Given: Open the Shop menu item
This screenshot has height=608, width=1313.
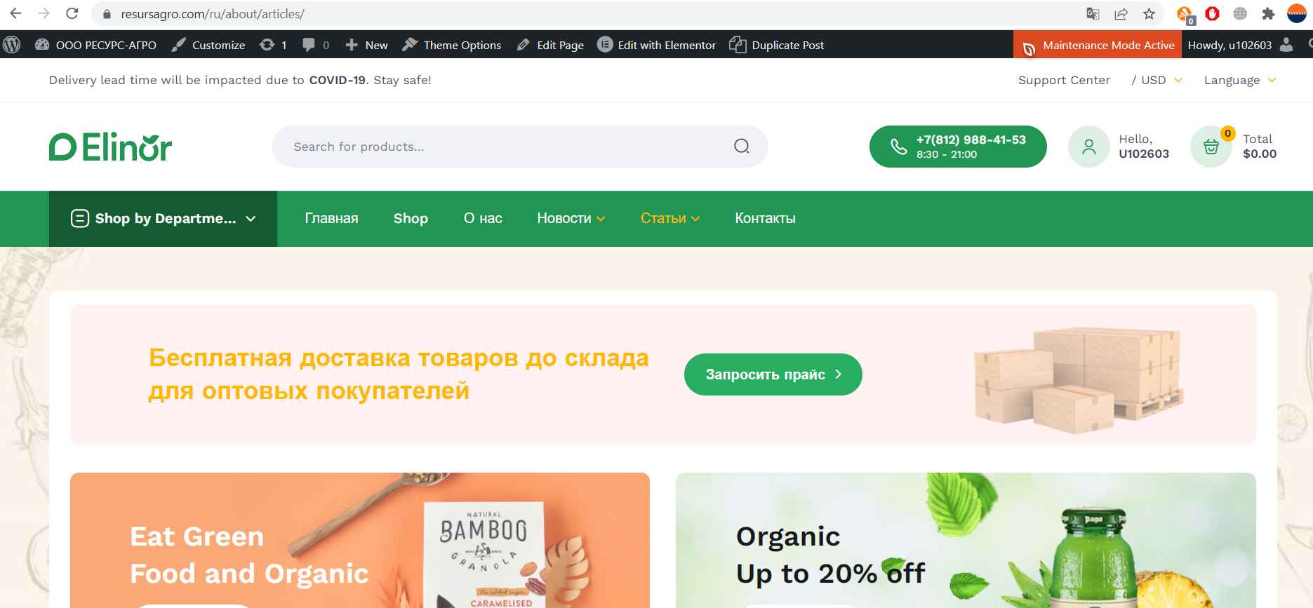Looking at the screenshot, I should (x=411, y=218).
